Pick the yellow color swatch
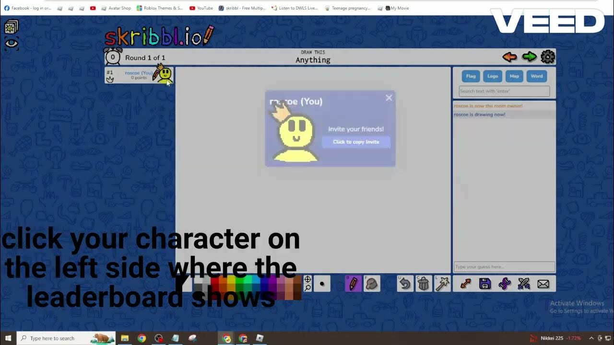Screen dimensions: 614x345 tap(231, 280)
